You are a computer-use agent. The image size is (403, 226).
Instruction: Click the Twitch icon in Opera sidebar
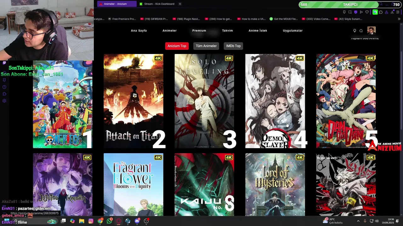pos(4,63)
